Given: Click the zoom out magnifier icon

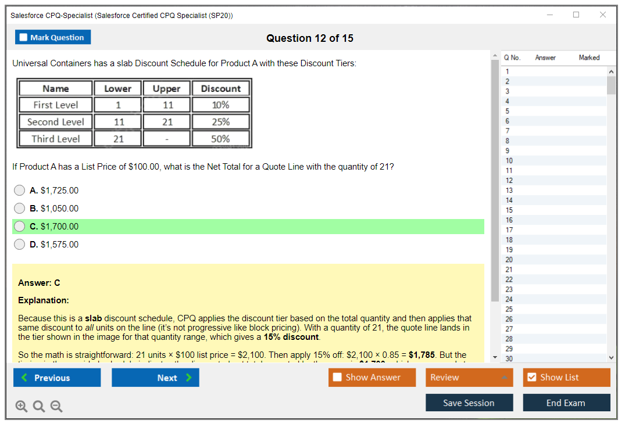Looking at the screenshot, I should point(56,407).
